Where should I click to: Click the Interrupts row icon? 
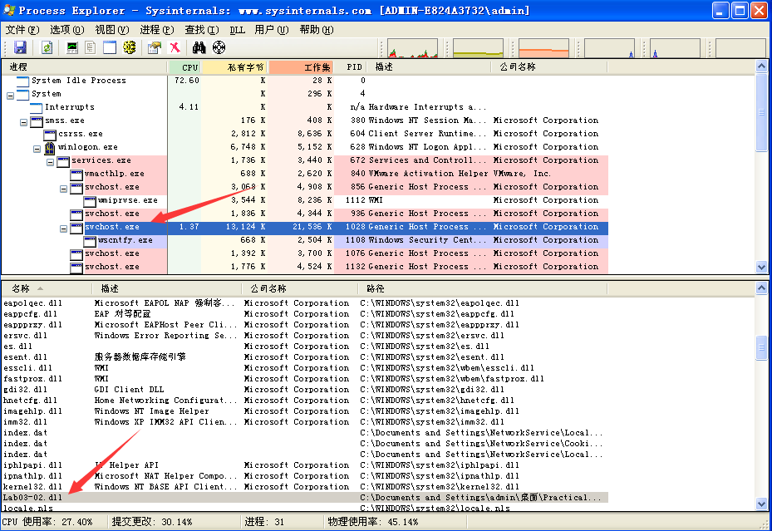[36, 107]
